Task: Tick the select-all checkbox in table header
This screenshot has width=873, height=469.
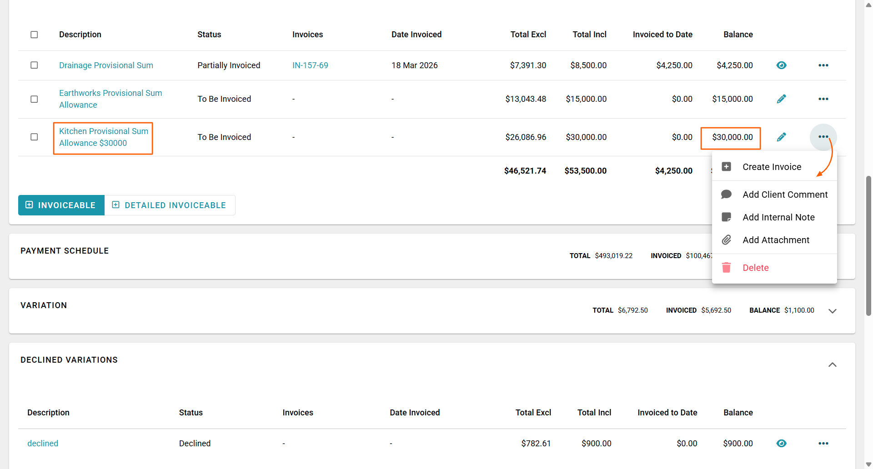Action: (34, 35)
